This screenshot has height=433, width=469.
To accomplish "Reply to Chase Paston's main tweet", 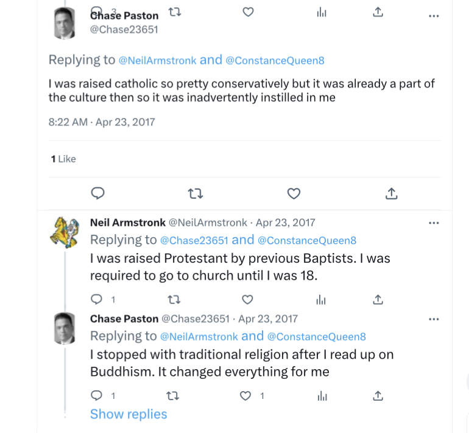I will [x=97, y=193].
